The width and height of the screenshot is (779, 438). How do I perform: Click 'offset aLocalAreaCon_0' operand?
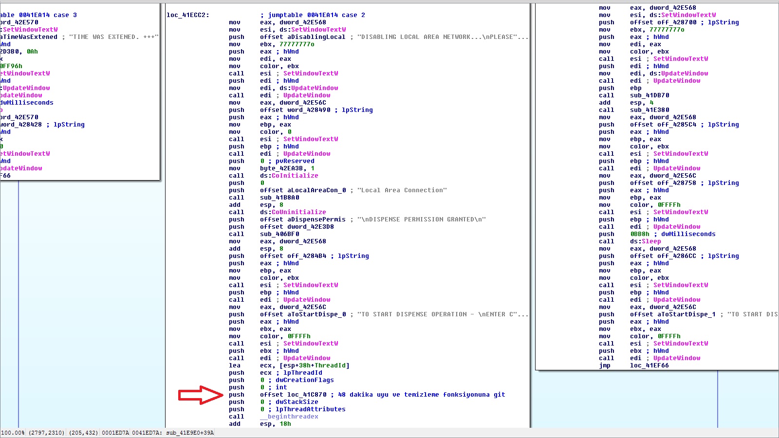click(x=303, y=190)
